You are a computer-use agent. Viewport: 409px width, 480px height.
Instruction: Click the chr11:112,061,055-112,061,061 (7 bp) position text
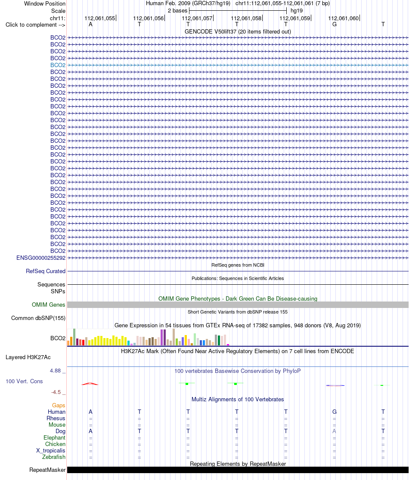pos(282,4)
